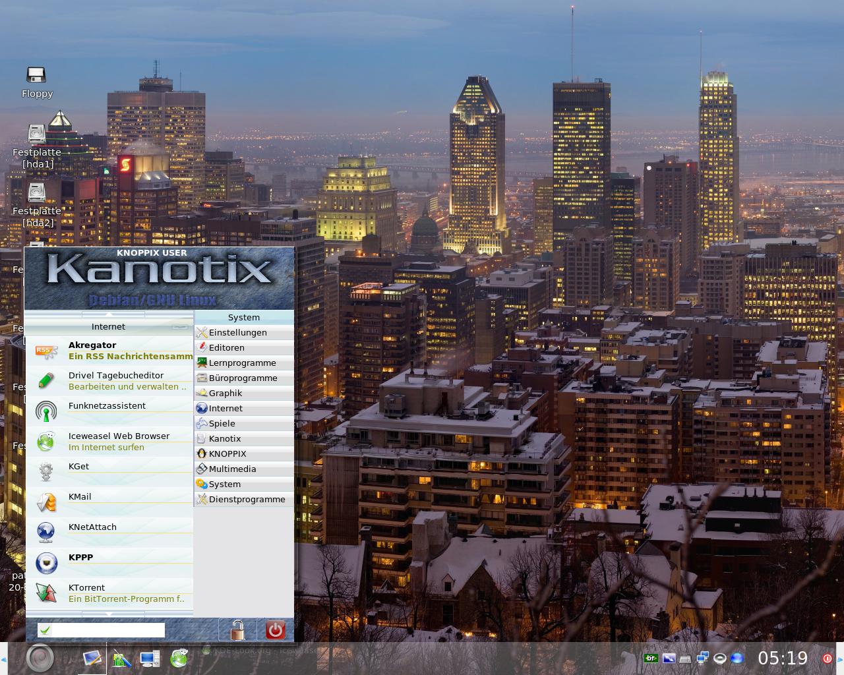Click the red alert icon beside clock
Viewport: 844px width, 675px height.
(x=827, y=658)
